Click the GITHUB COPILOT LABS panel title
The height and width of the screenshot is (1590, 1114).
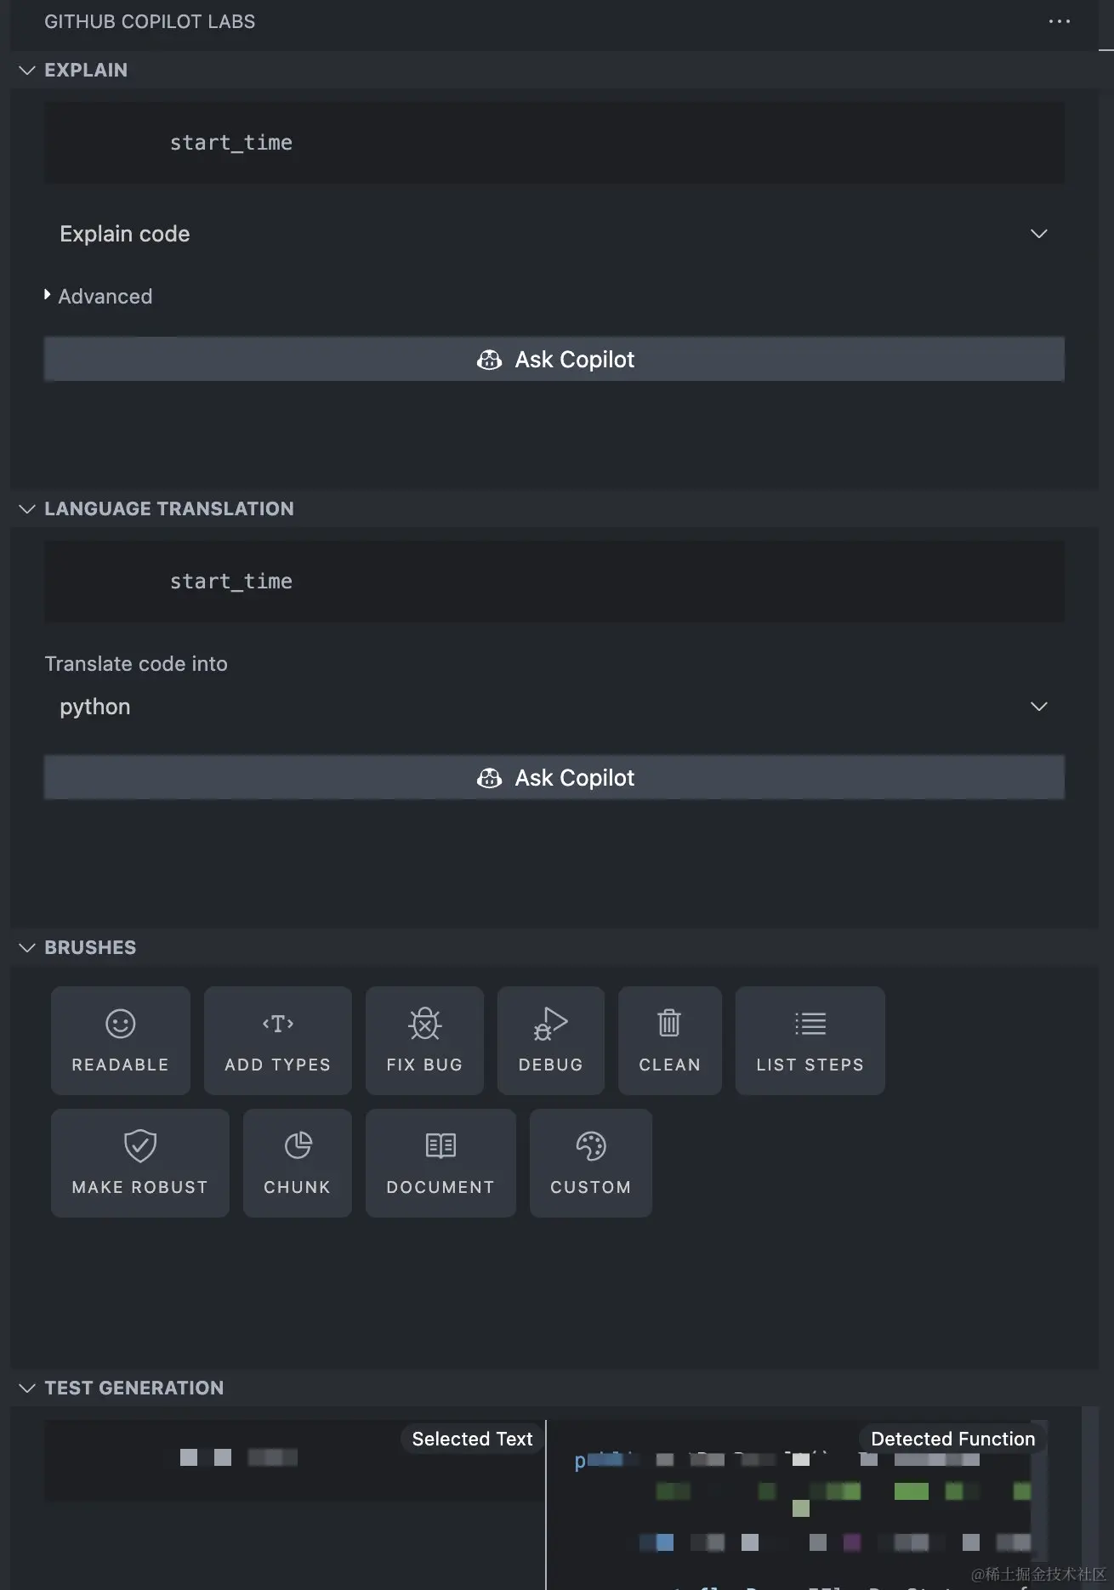(x=150, y=21)
